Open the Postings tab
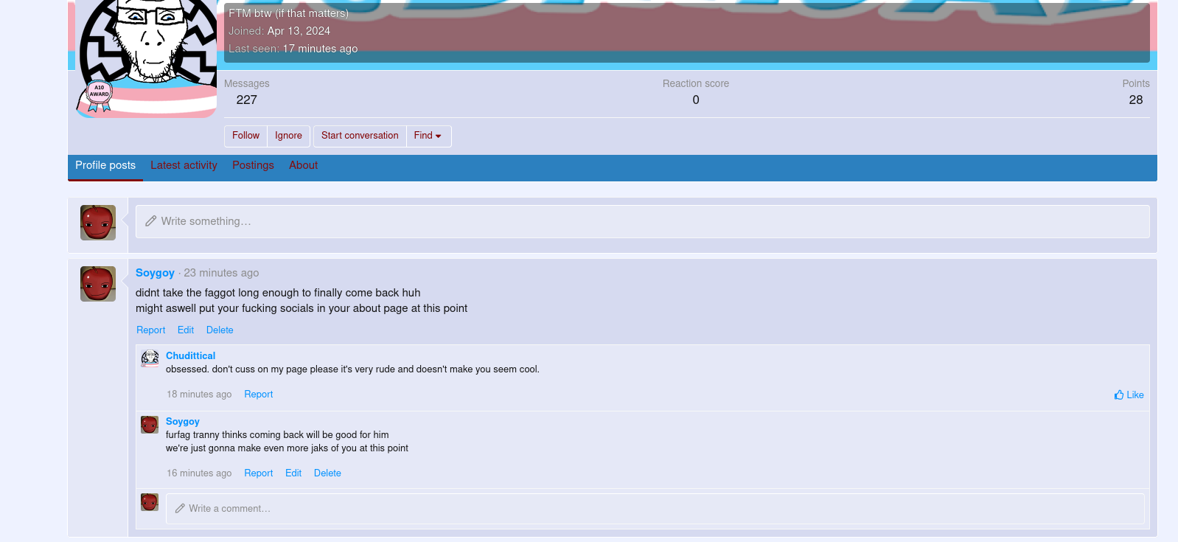This screenshot has height=542, width=1178. click(x=253, y=166)
